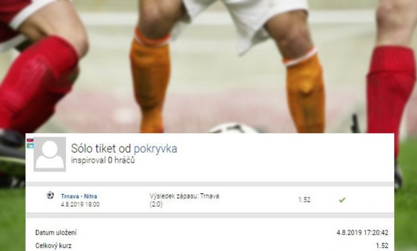Click the total odds value 1.52

[x=382, y=246]
